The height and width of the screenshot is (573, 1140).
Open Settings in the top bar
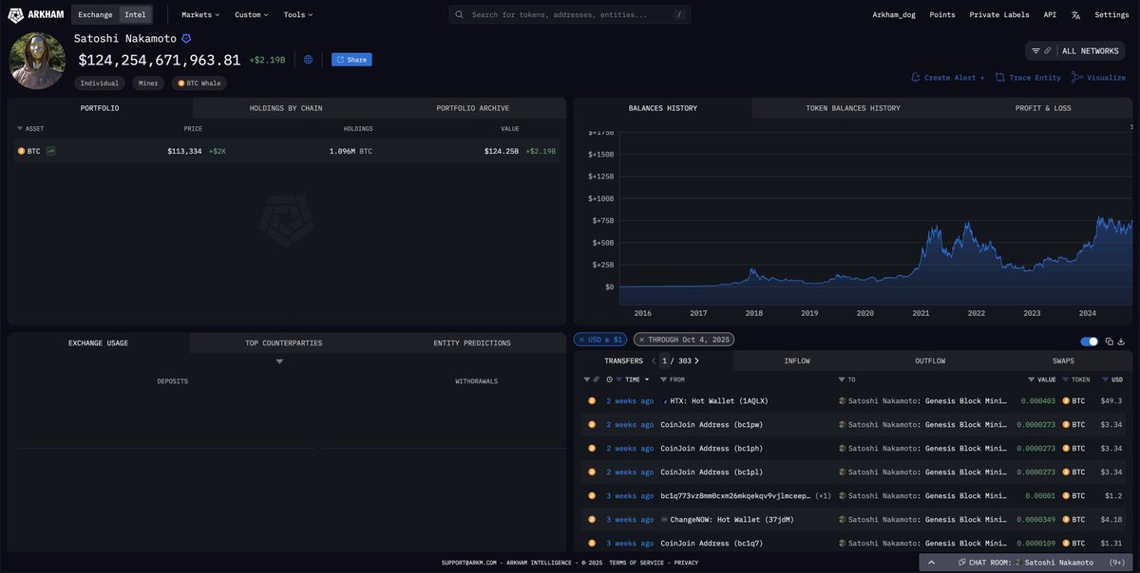point(1111,15)
